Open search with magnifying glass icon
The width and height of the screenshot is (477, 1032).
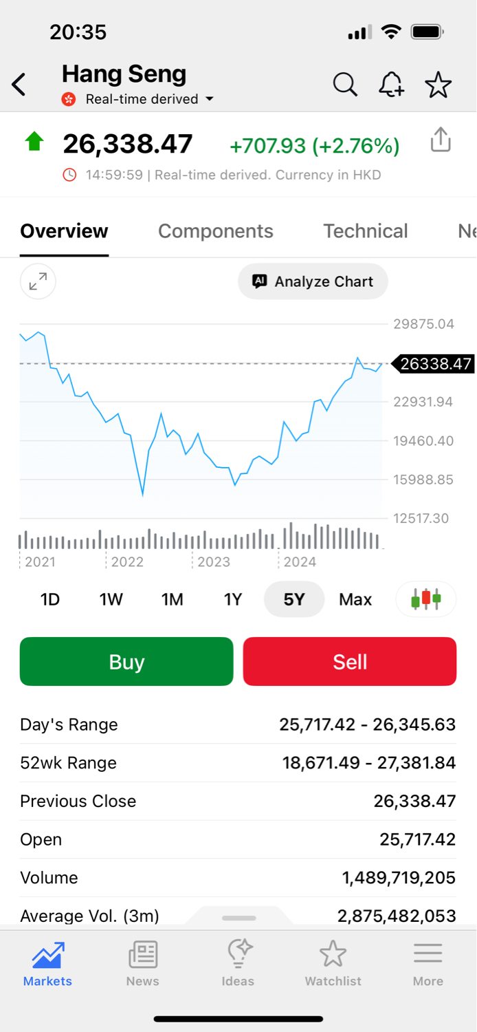(x=345, y=85)
